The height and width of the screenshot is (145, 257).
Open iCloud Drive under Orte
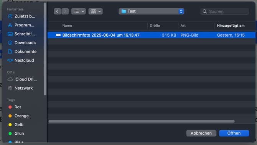[x=21, y=79]
